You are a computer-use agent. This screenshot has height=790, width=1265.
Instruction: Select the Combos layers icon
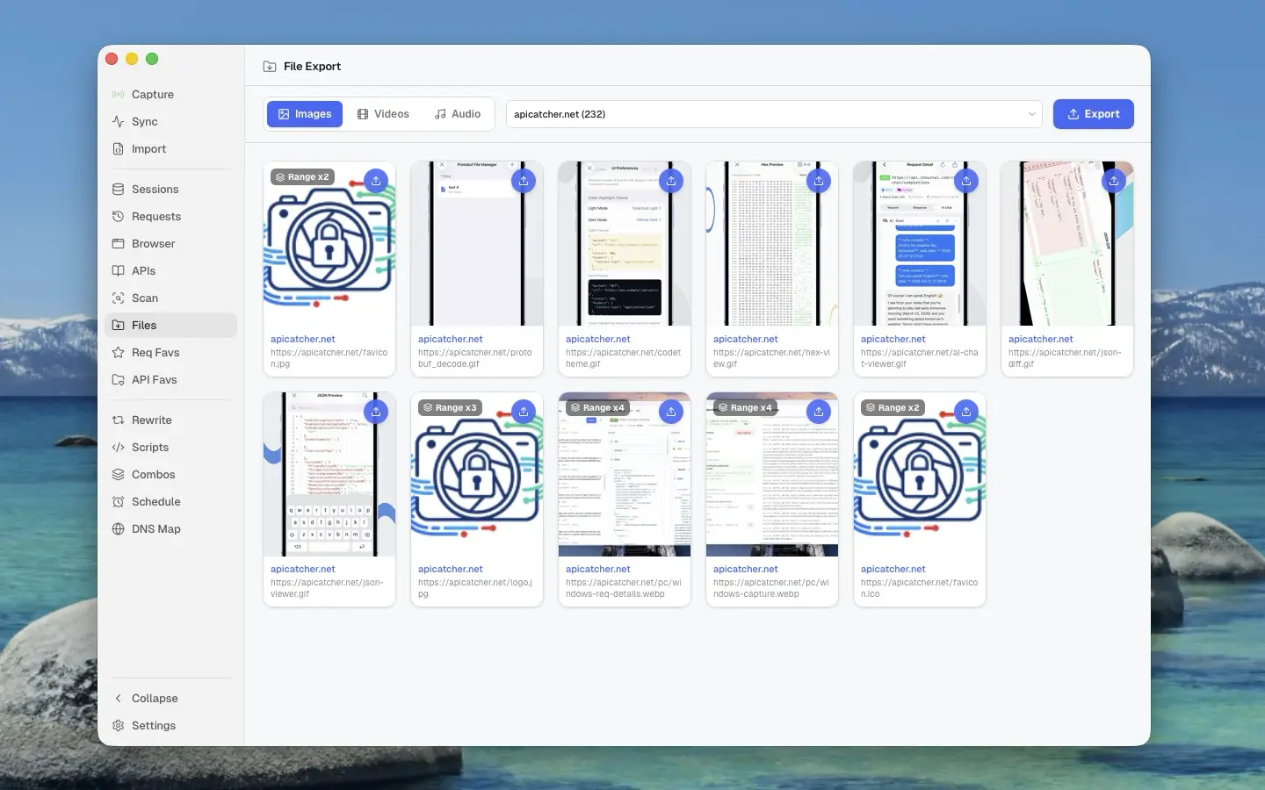coord(118,475)
